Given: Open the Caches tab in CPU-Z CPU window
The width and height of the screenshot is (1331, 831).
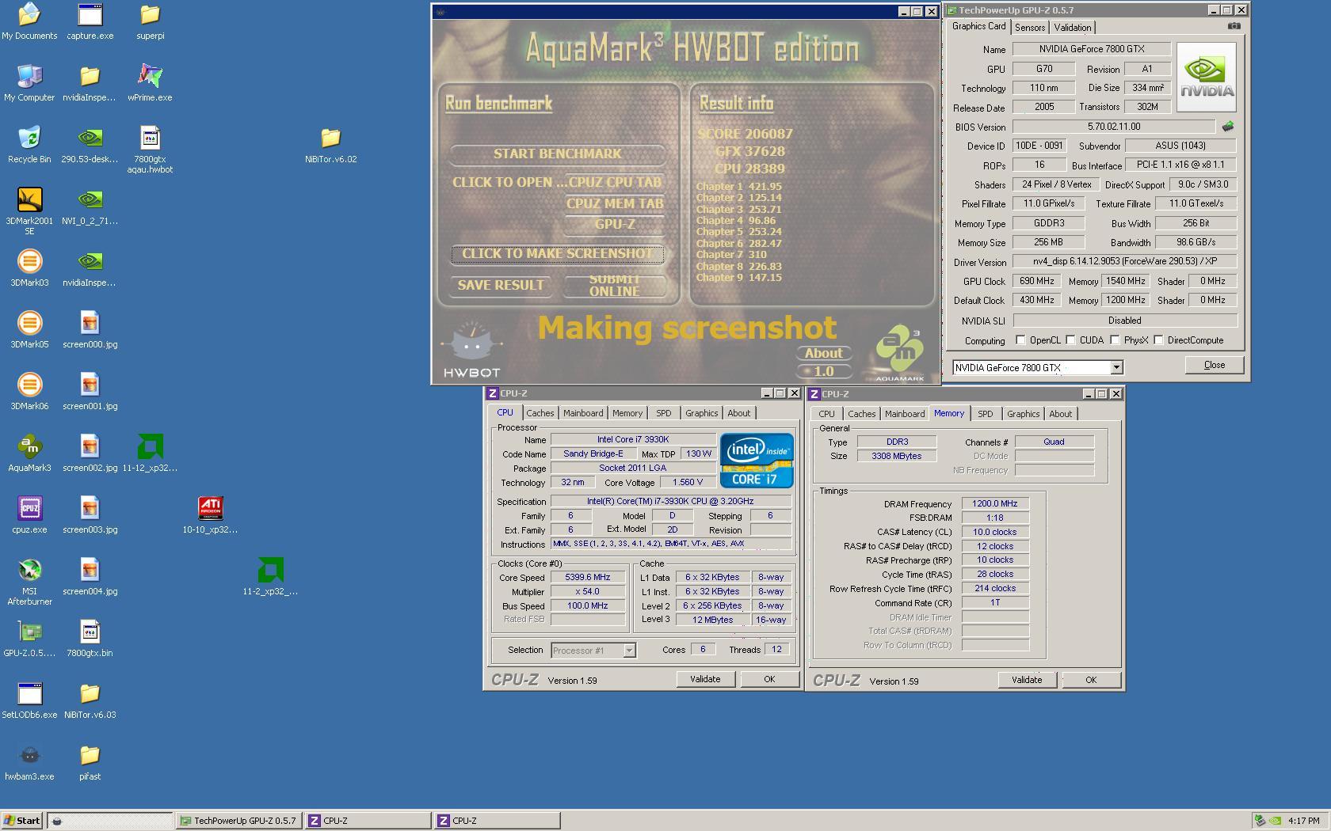Looking at the screenshot, I should pos(540,413).
